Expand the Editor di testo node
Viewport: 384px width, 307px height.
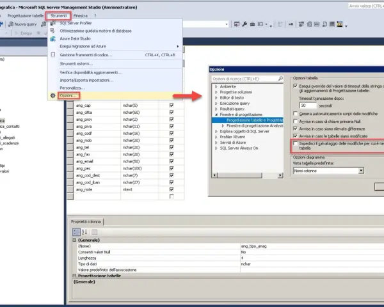point(216,98)
